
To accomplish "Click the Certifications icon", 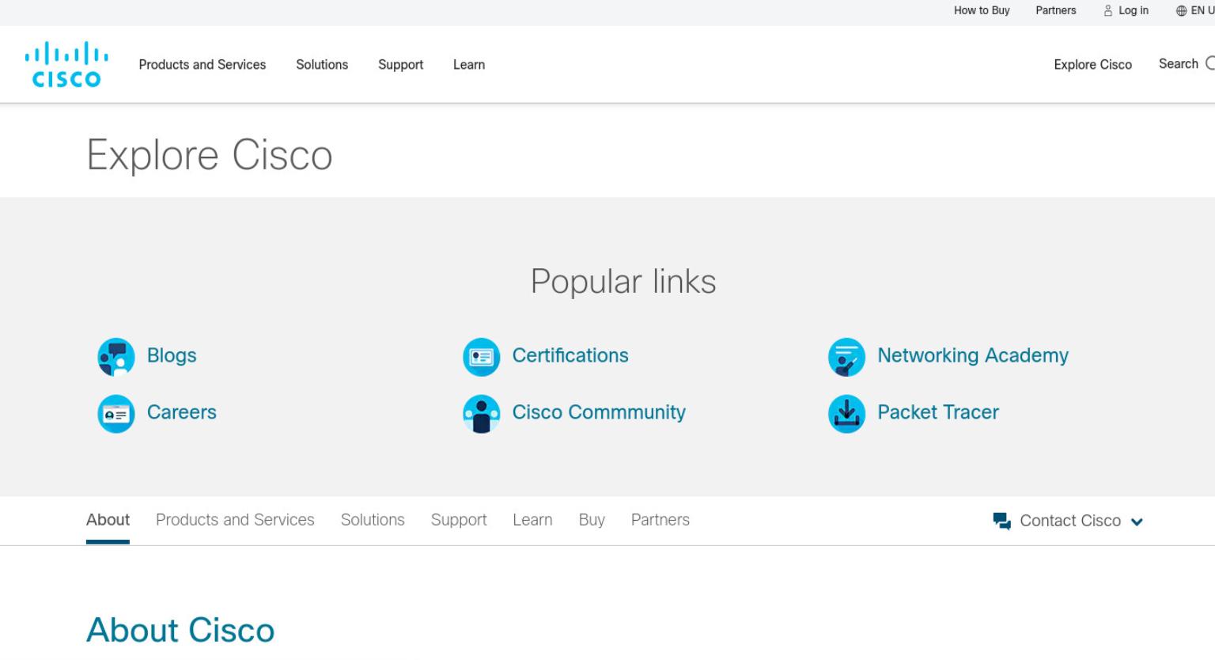I will pyautogui.click(x=482, y=357).
